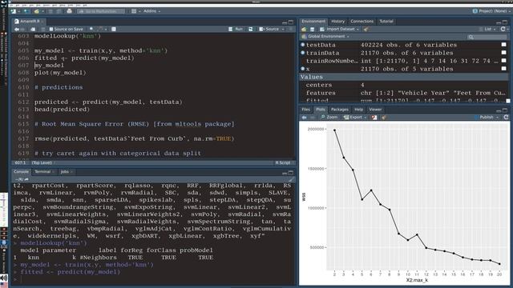Run the current line with Run button

(236, 29)
